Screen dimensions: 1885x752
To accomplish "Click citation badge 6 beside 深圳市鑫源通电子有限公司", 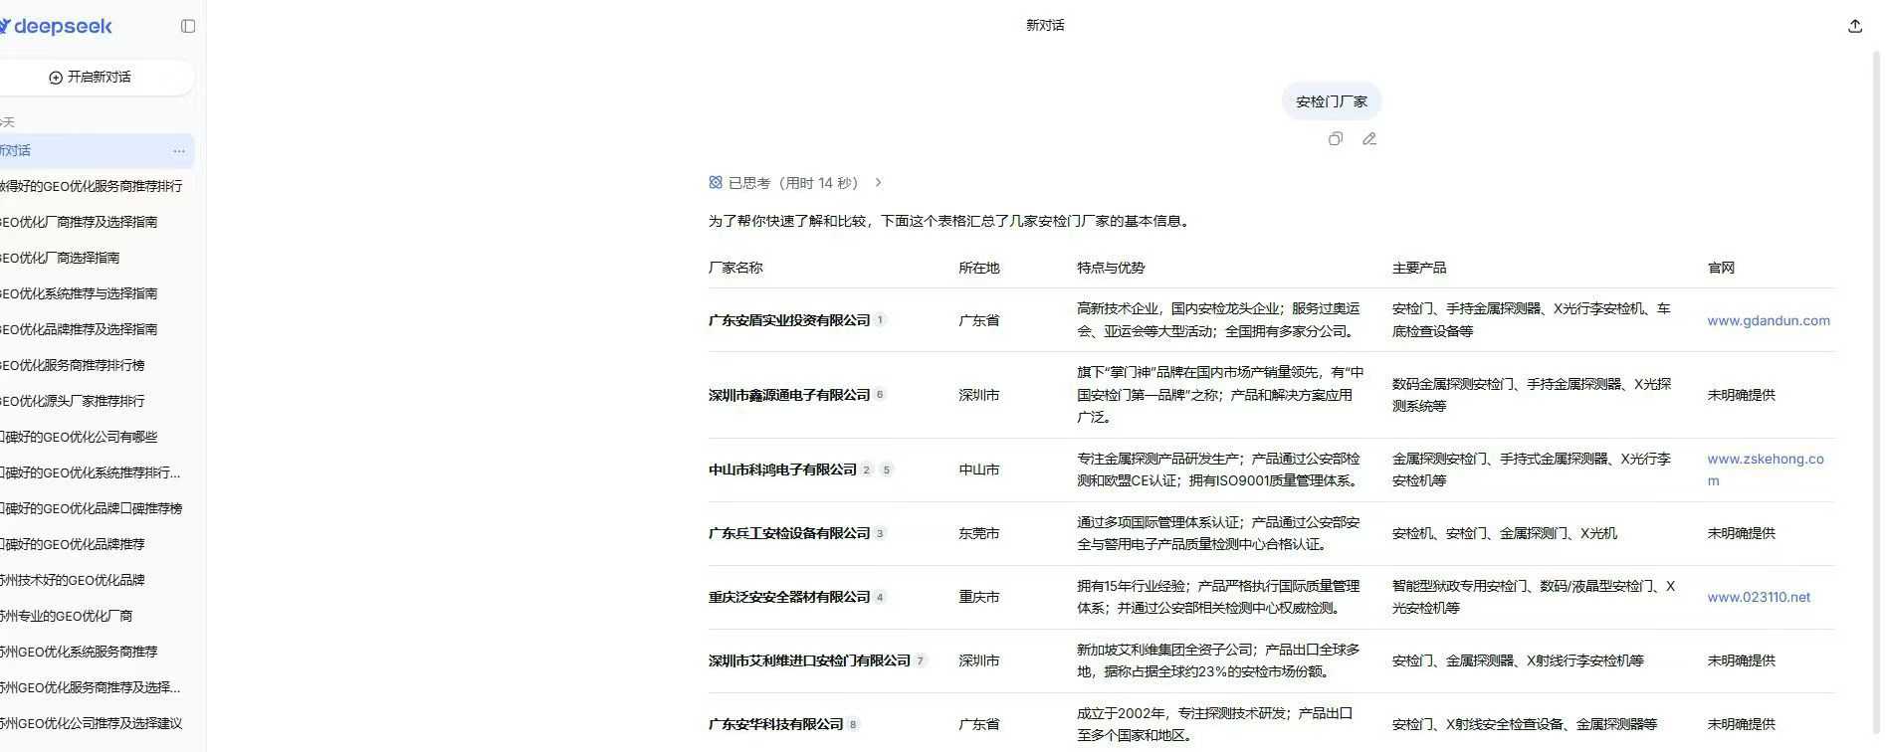I will (x=880, y=395).
